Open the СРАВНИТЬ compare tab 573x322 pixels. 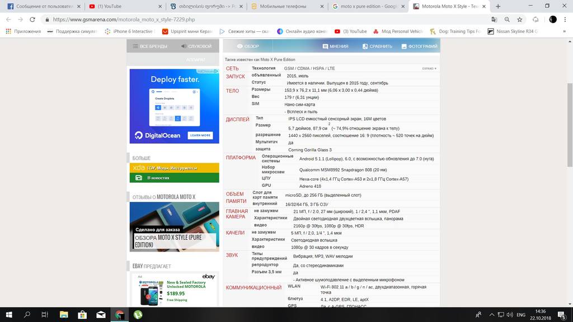click(x=377, y=46)
